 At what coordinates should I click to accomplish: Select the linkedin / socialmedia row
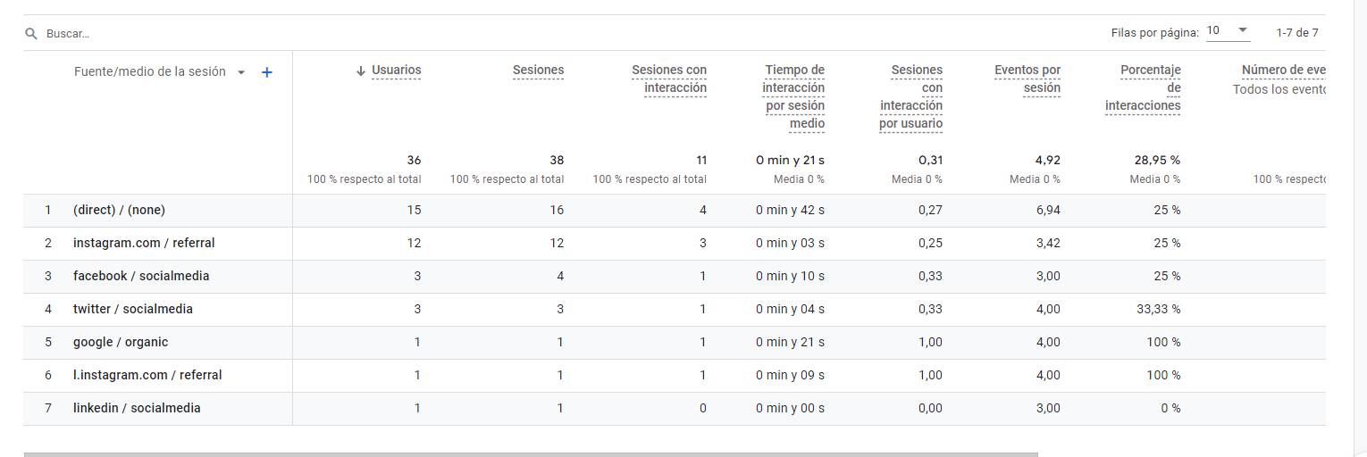[675, 408]
